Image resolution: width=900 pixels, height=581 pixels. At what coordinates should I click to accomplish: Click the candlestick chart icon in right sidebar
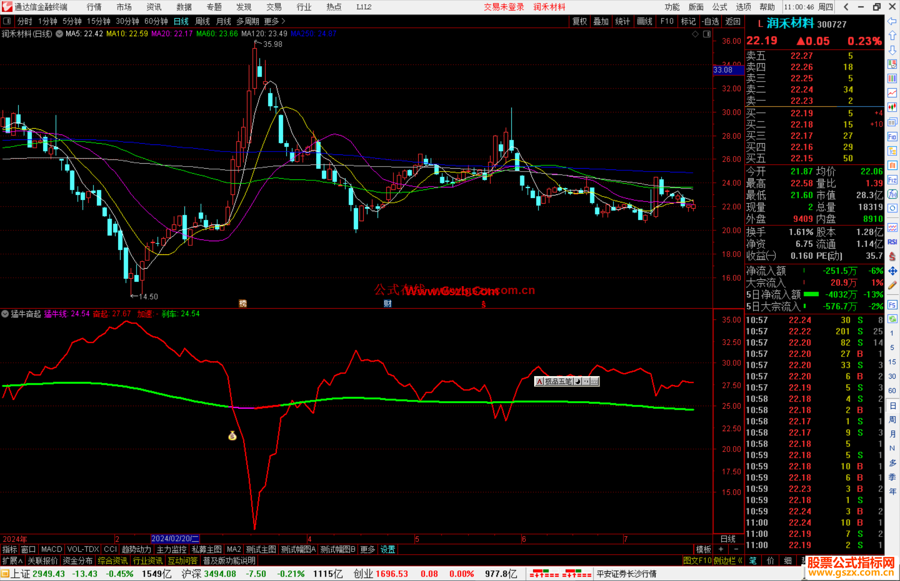[892, 107]
